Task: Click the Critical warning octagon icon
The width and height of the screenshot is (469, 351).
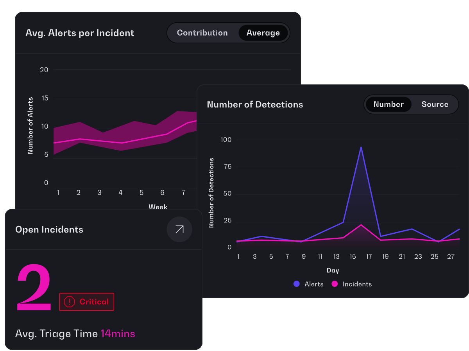Action: click(69, 302)
